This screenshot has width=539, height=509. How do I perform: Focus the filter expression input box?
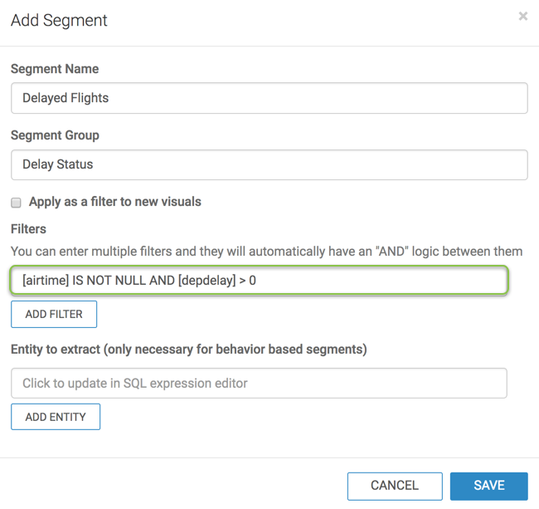(259, 281)
